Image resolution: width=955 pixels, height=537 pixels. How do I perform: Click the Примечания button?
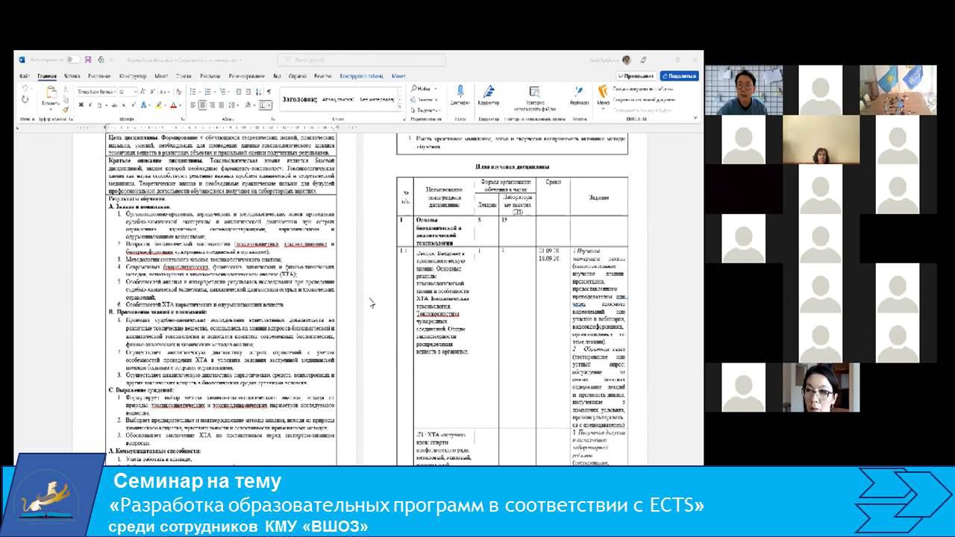[x=638, y=75]
